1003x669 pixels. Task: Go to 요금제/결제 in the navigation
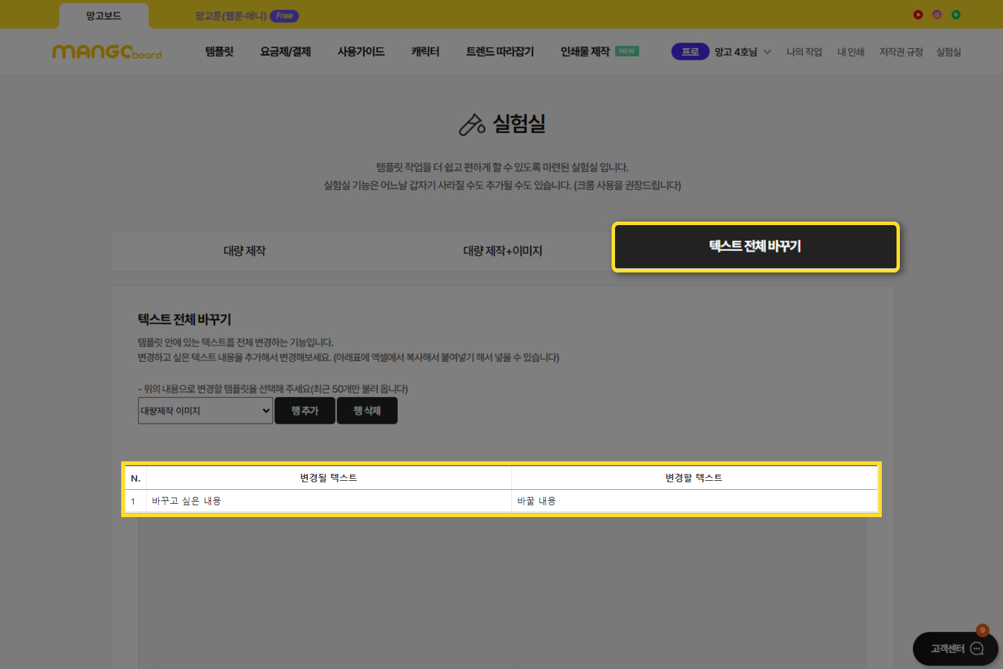(x=285, y=52)
